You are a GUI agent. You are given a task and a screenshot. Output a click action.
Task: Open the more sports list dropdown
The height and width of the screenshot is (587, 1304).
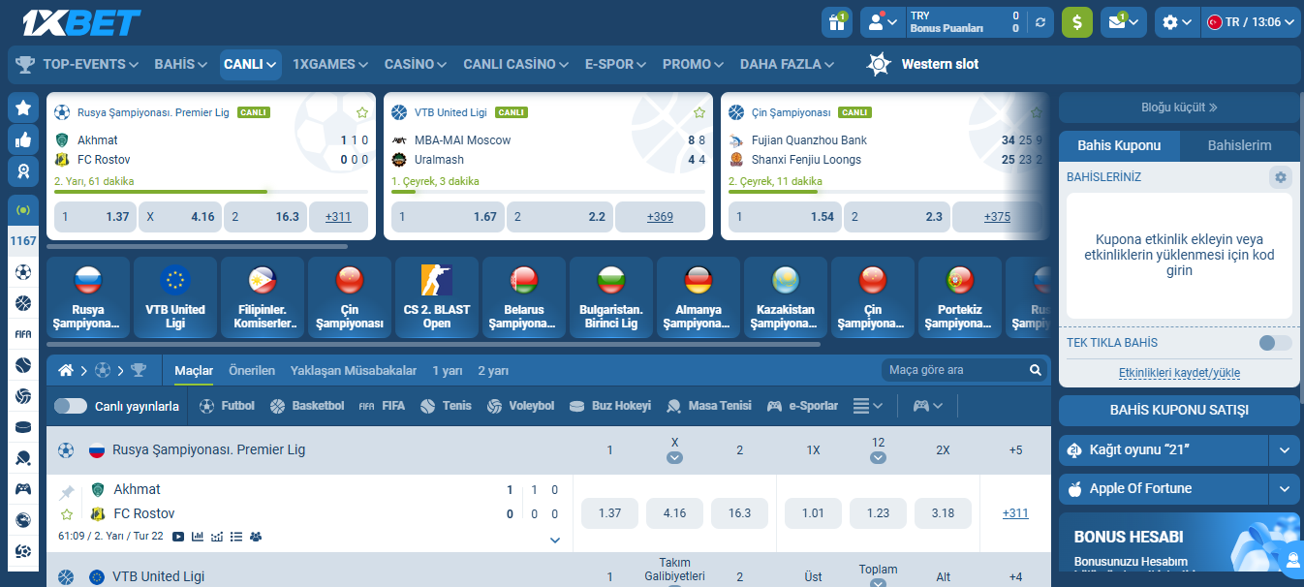pyautogui.click(x=868, y=406)
